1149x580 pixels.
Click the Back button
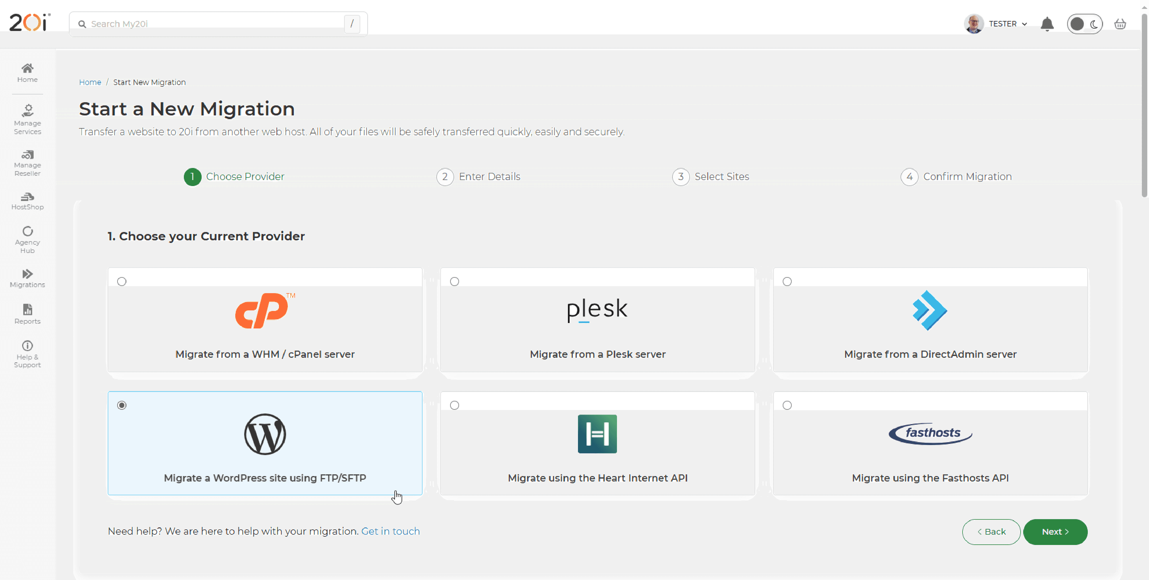pos(991,532)
